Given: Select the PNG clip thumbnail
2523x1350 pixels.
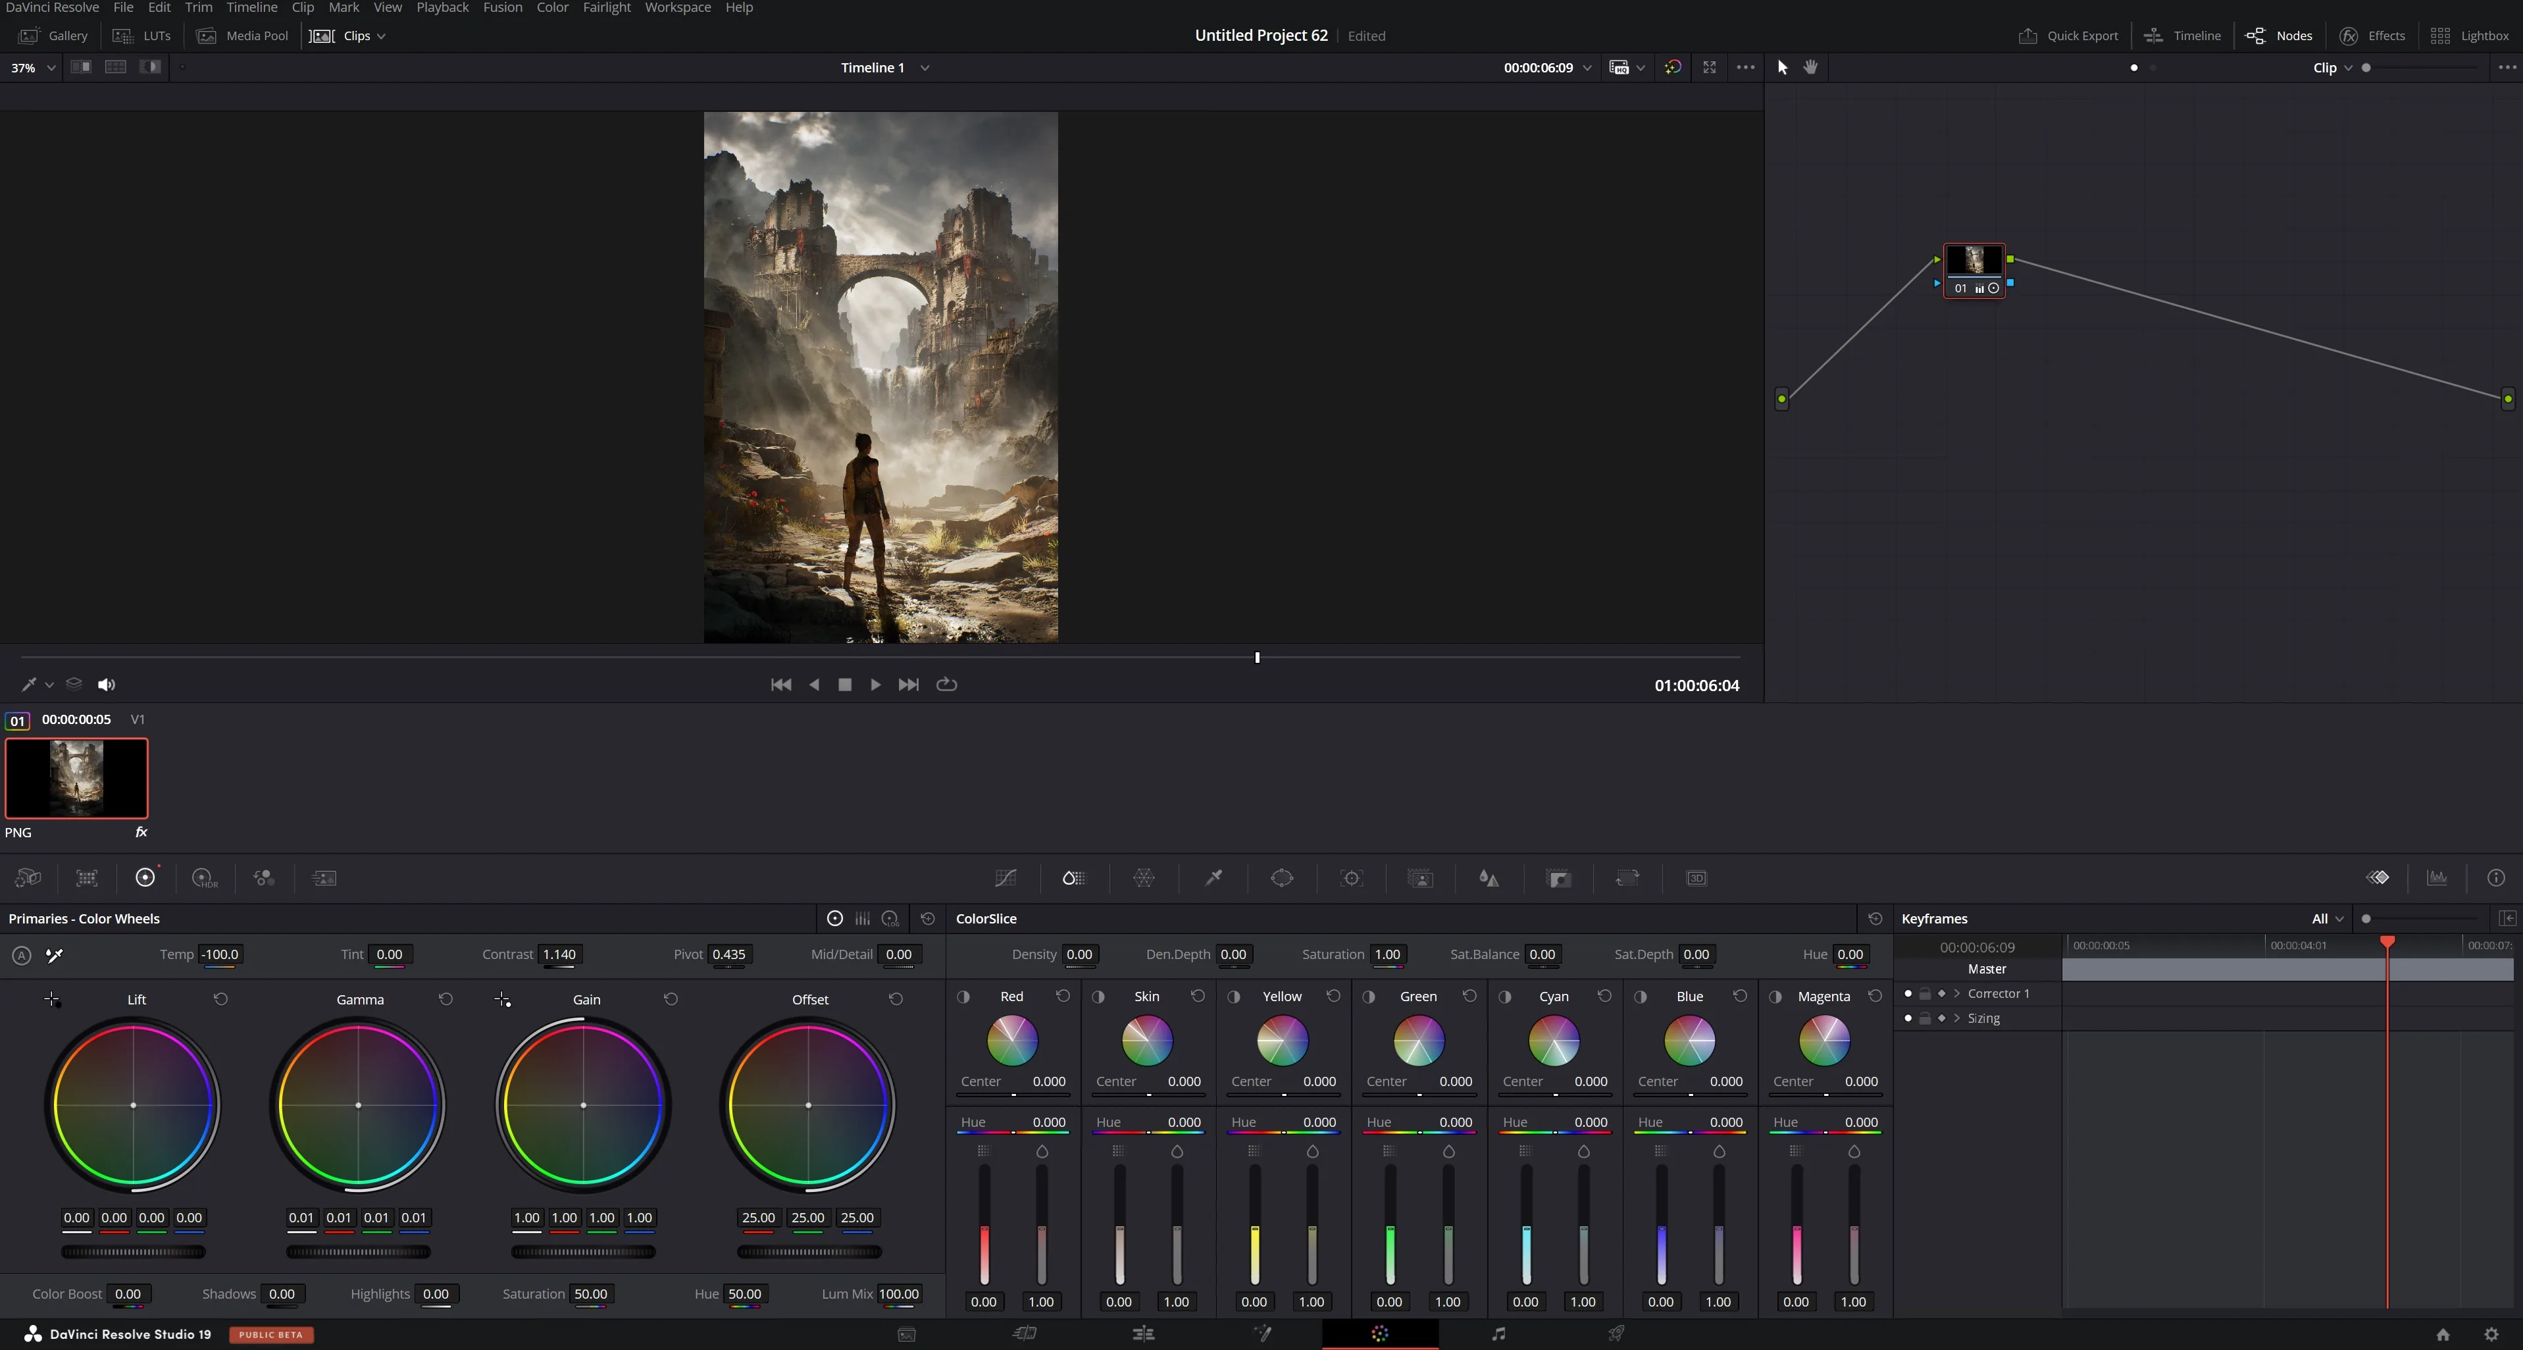Looking at the screenshot, I should 76,778.
